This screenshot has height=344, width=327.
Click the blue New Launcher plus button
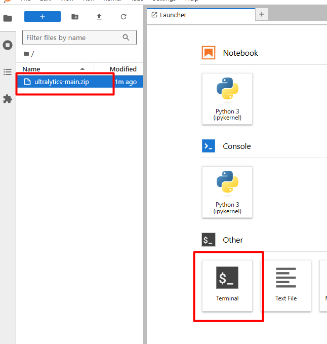click(43, 17)
